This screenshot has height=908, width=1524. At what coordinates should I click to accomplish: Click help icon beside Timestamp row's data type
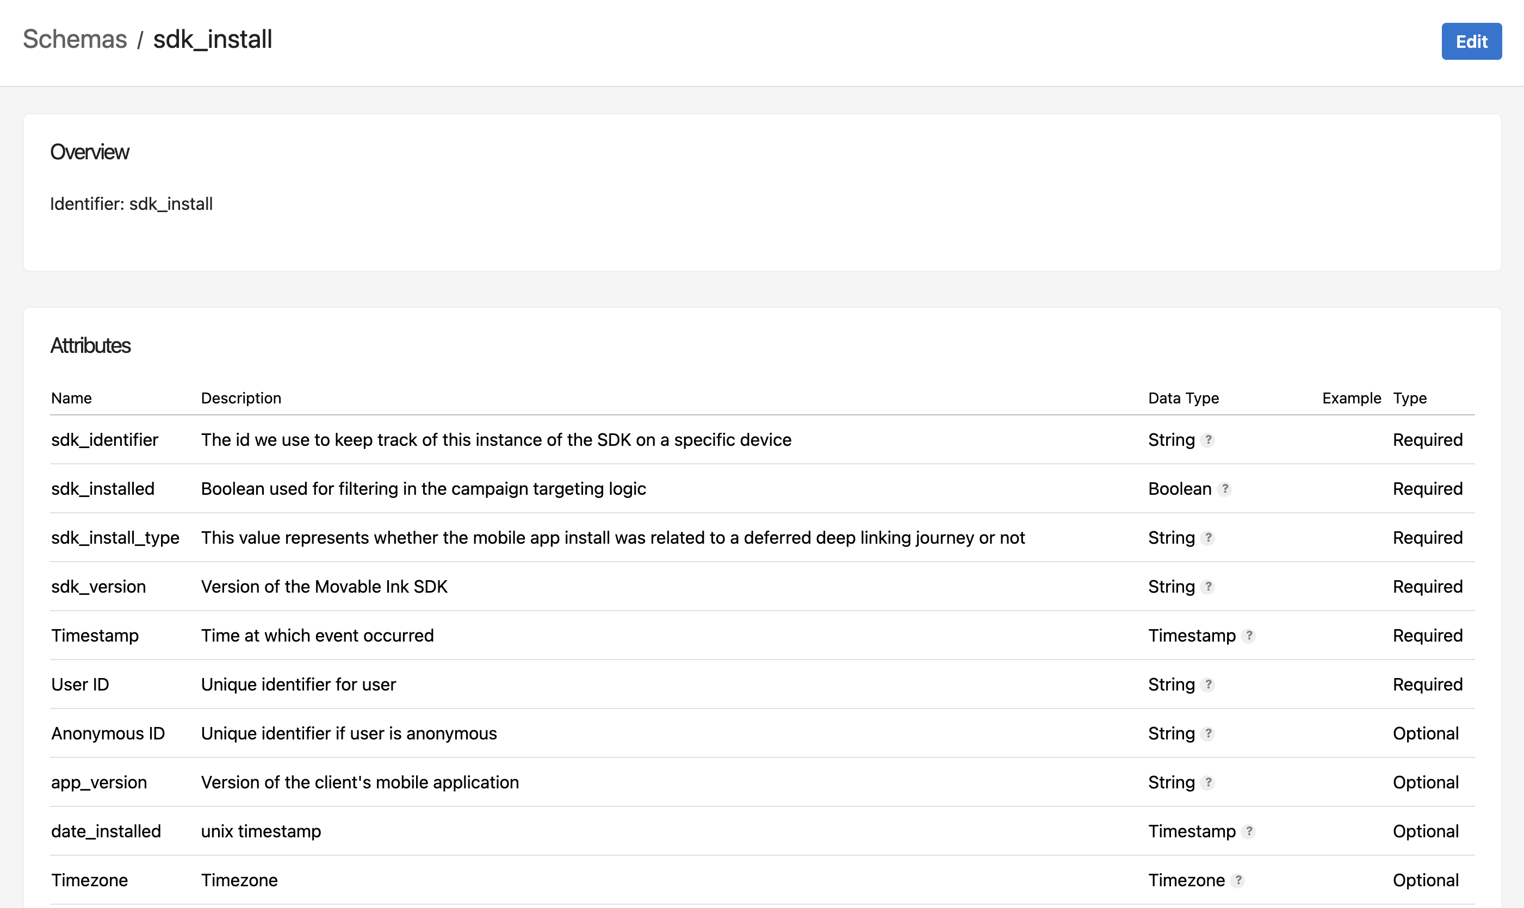(1249, 636)
